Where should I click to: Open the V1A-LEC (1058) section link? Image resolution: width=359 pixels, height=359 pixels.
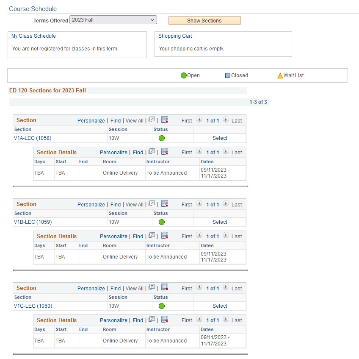32,138
